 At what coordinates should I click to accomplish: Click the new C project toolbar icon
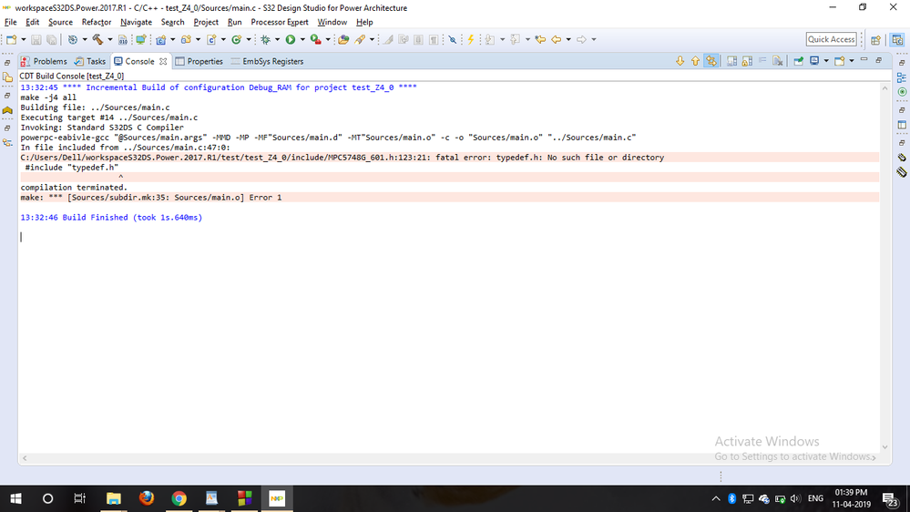tap(160, 39)
